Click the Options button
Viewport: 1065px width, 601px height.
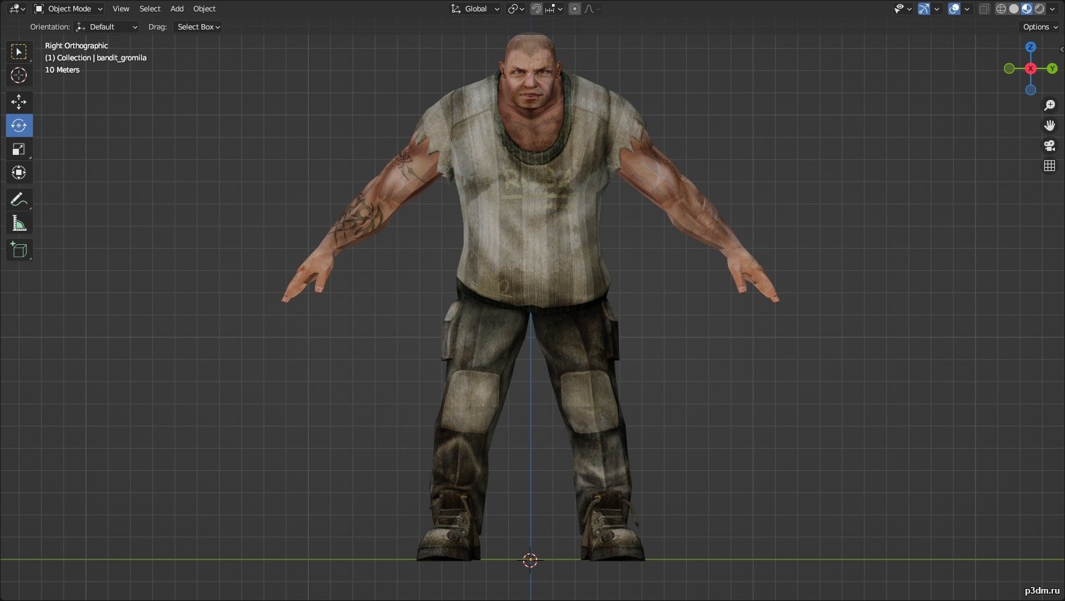1039,27
